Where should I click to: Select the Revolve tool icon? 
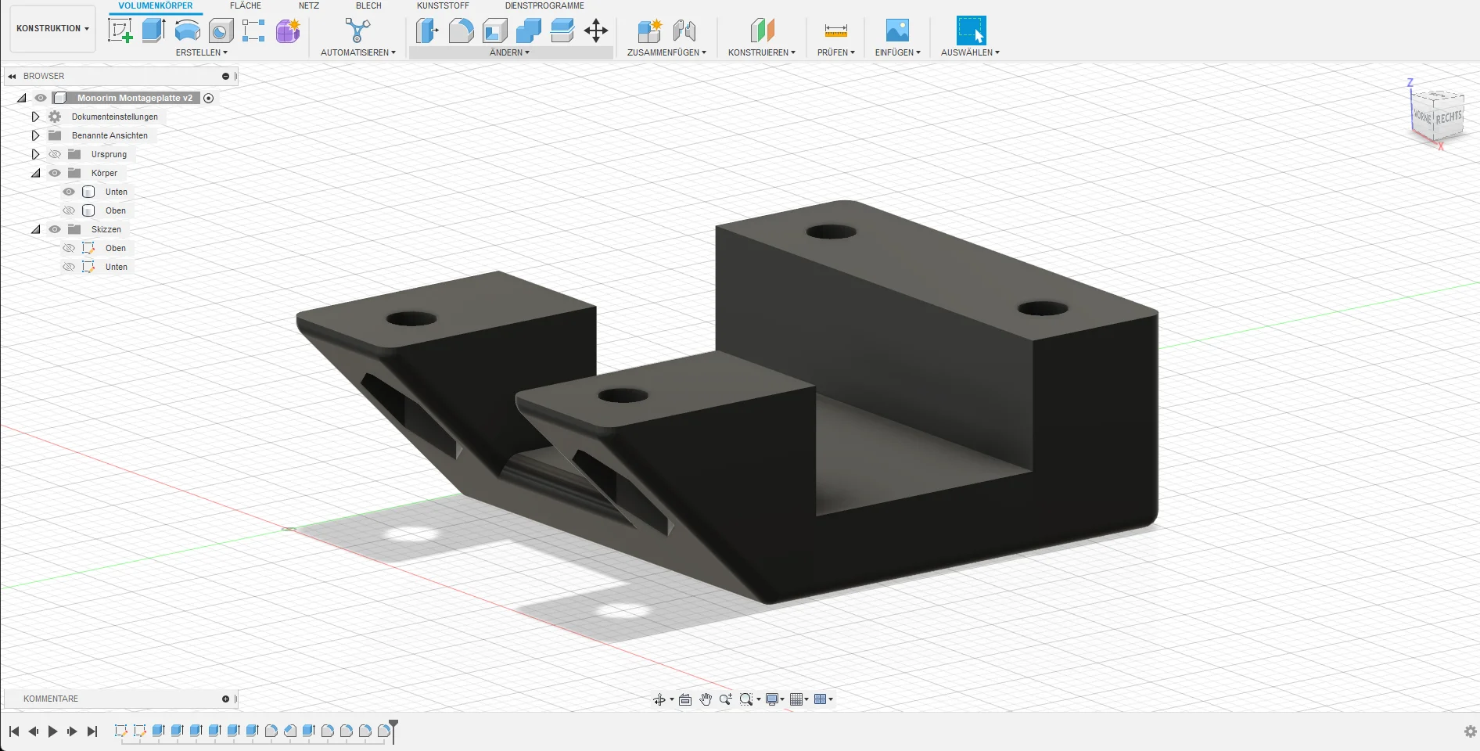tap(187, 31)
